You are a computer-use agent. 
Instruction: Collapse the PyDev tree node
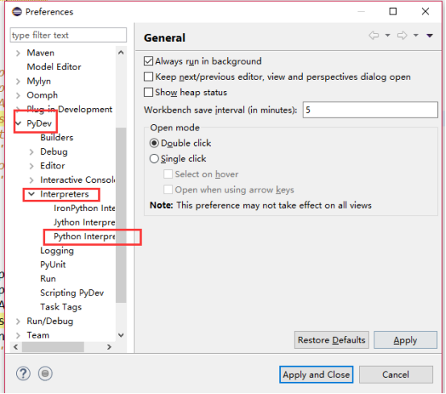(x=19, y=123)
